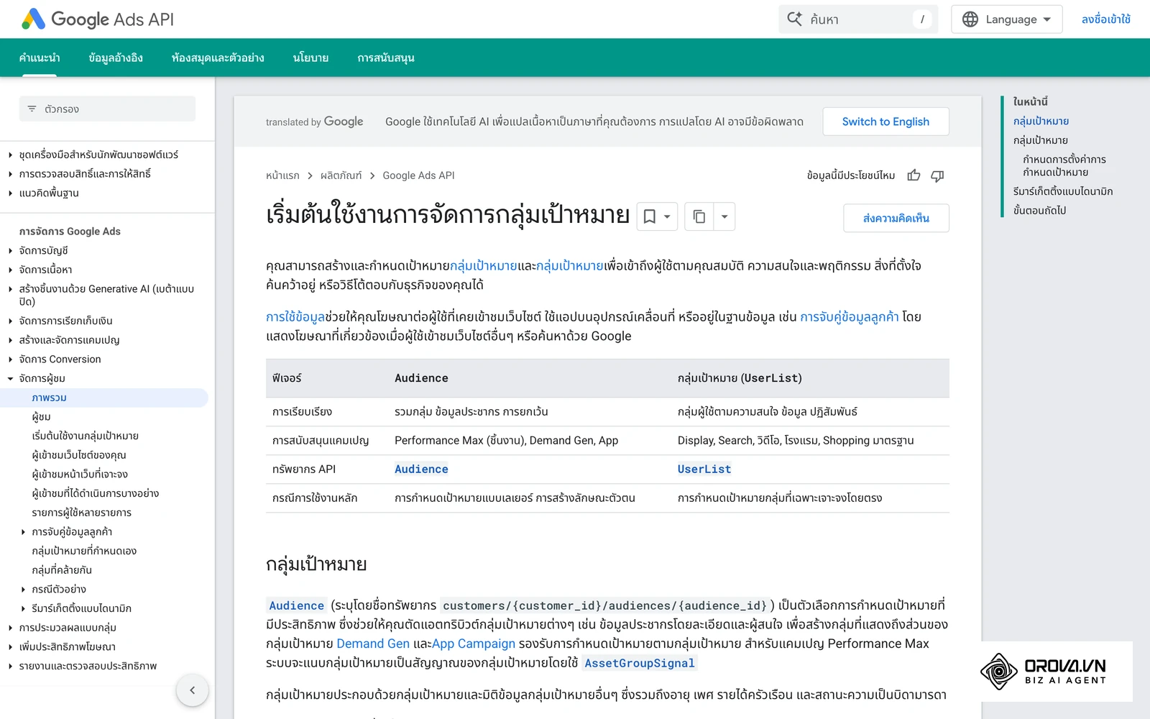Image resolution: width=1150 pixels, height=719 pixels.
Task: Open the การจับคู่ข้อมูลลูกค้า inline link
Action: 850,316
